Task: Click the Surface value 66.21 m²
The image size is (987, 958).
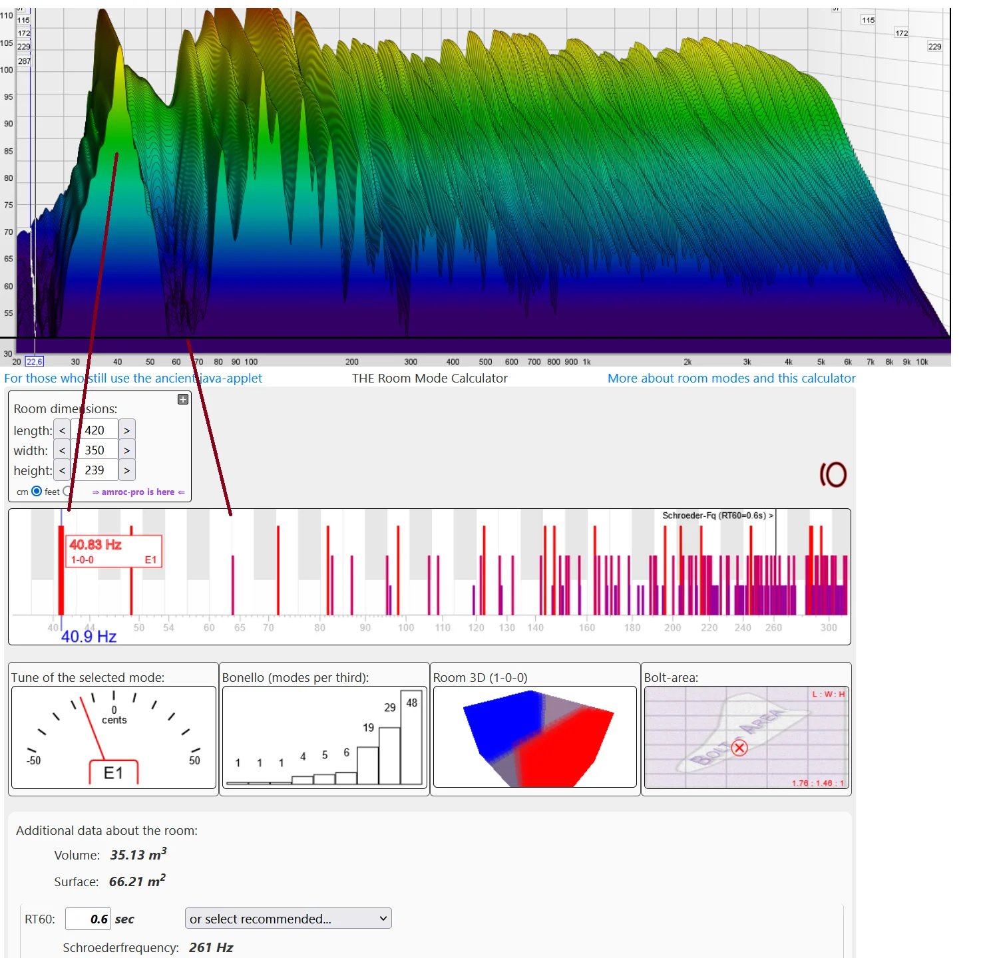Action: pyautogui.click(x=137, y=881)
